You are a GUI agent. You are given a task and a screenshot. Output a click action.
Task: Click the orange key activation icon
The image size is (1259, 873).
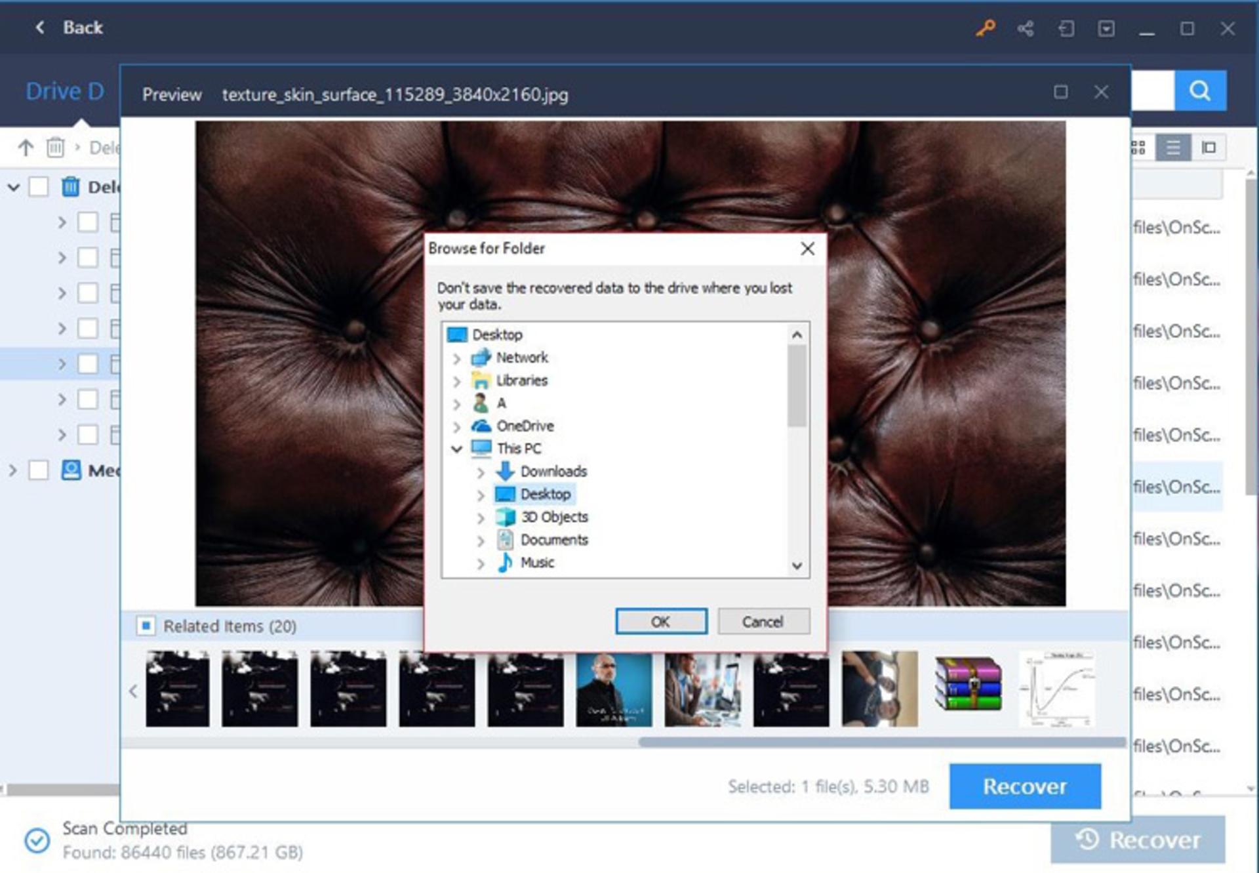tap(985, 28)
